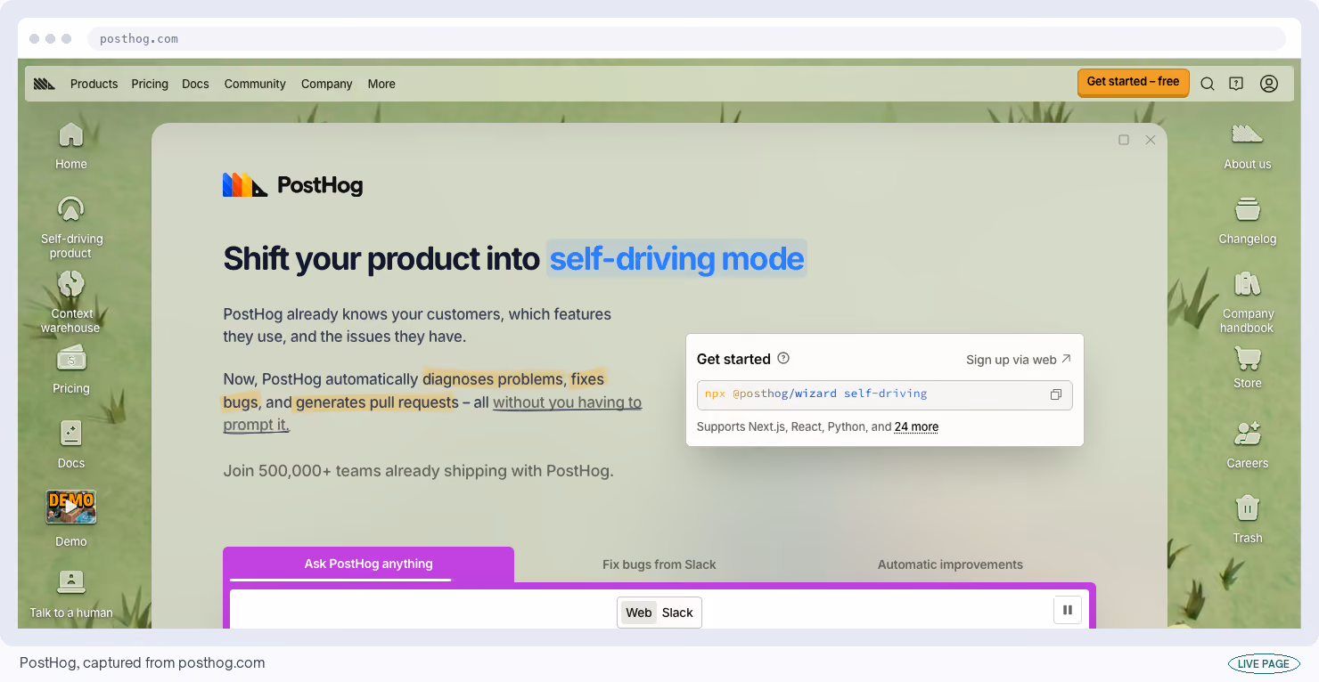Viewport: 1319px width, 682px height.
Task: Open the help chat icon in navbar
Action: coord(1236,84)
